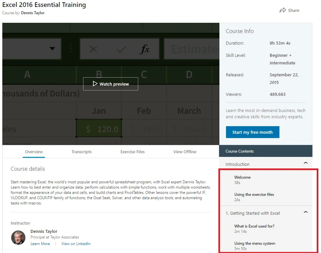This screenshot has height=253, width=321.
Task: Click the Dennis Taylor instructor name
Action: (x=44, y=231)
